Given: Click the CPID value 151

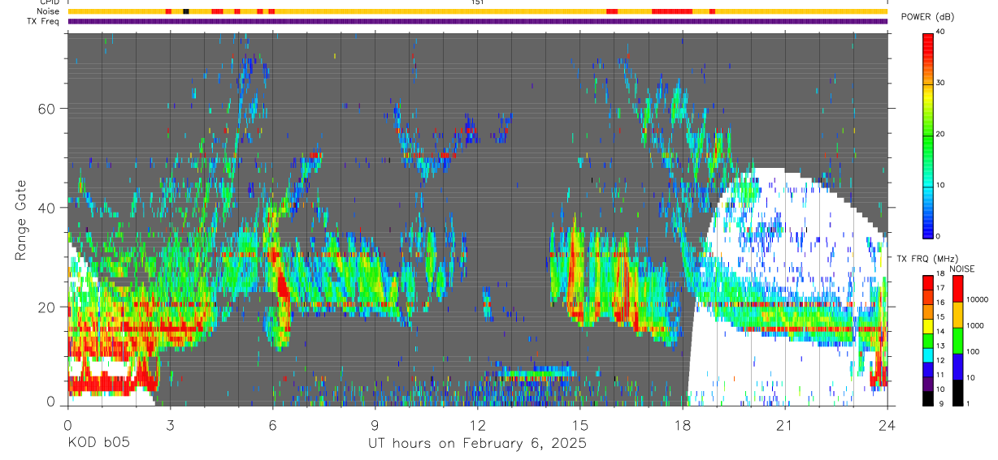Looking at the screenshot, I should point(478,2).
